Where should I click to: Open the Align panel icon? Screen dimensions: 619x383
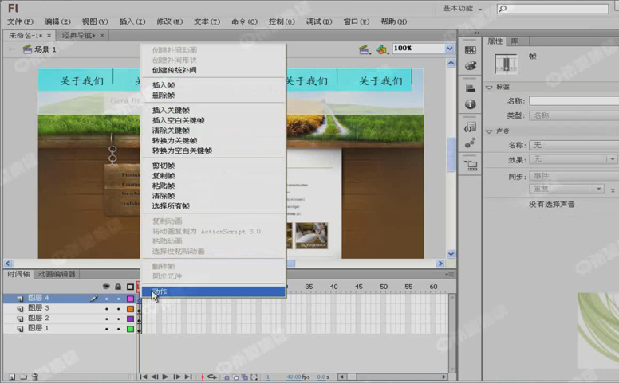(471, 88)
